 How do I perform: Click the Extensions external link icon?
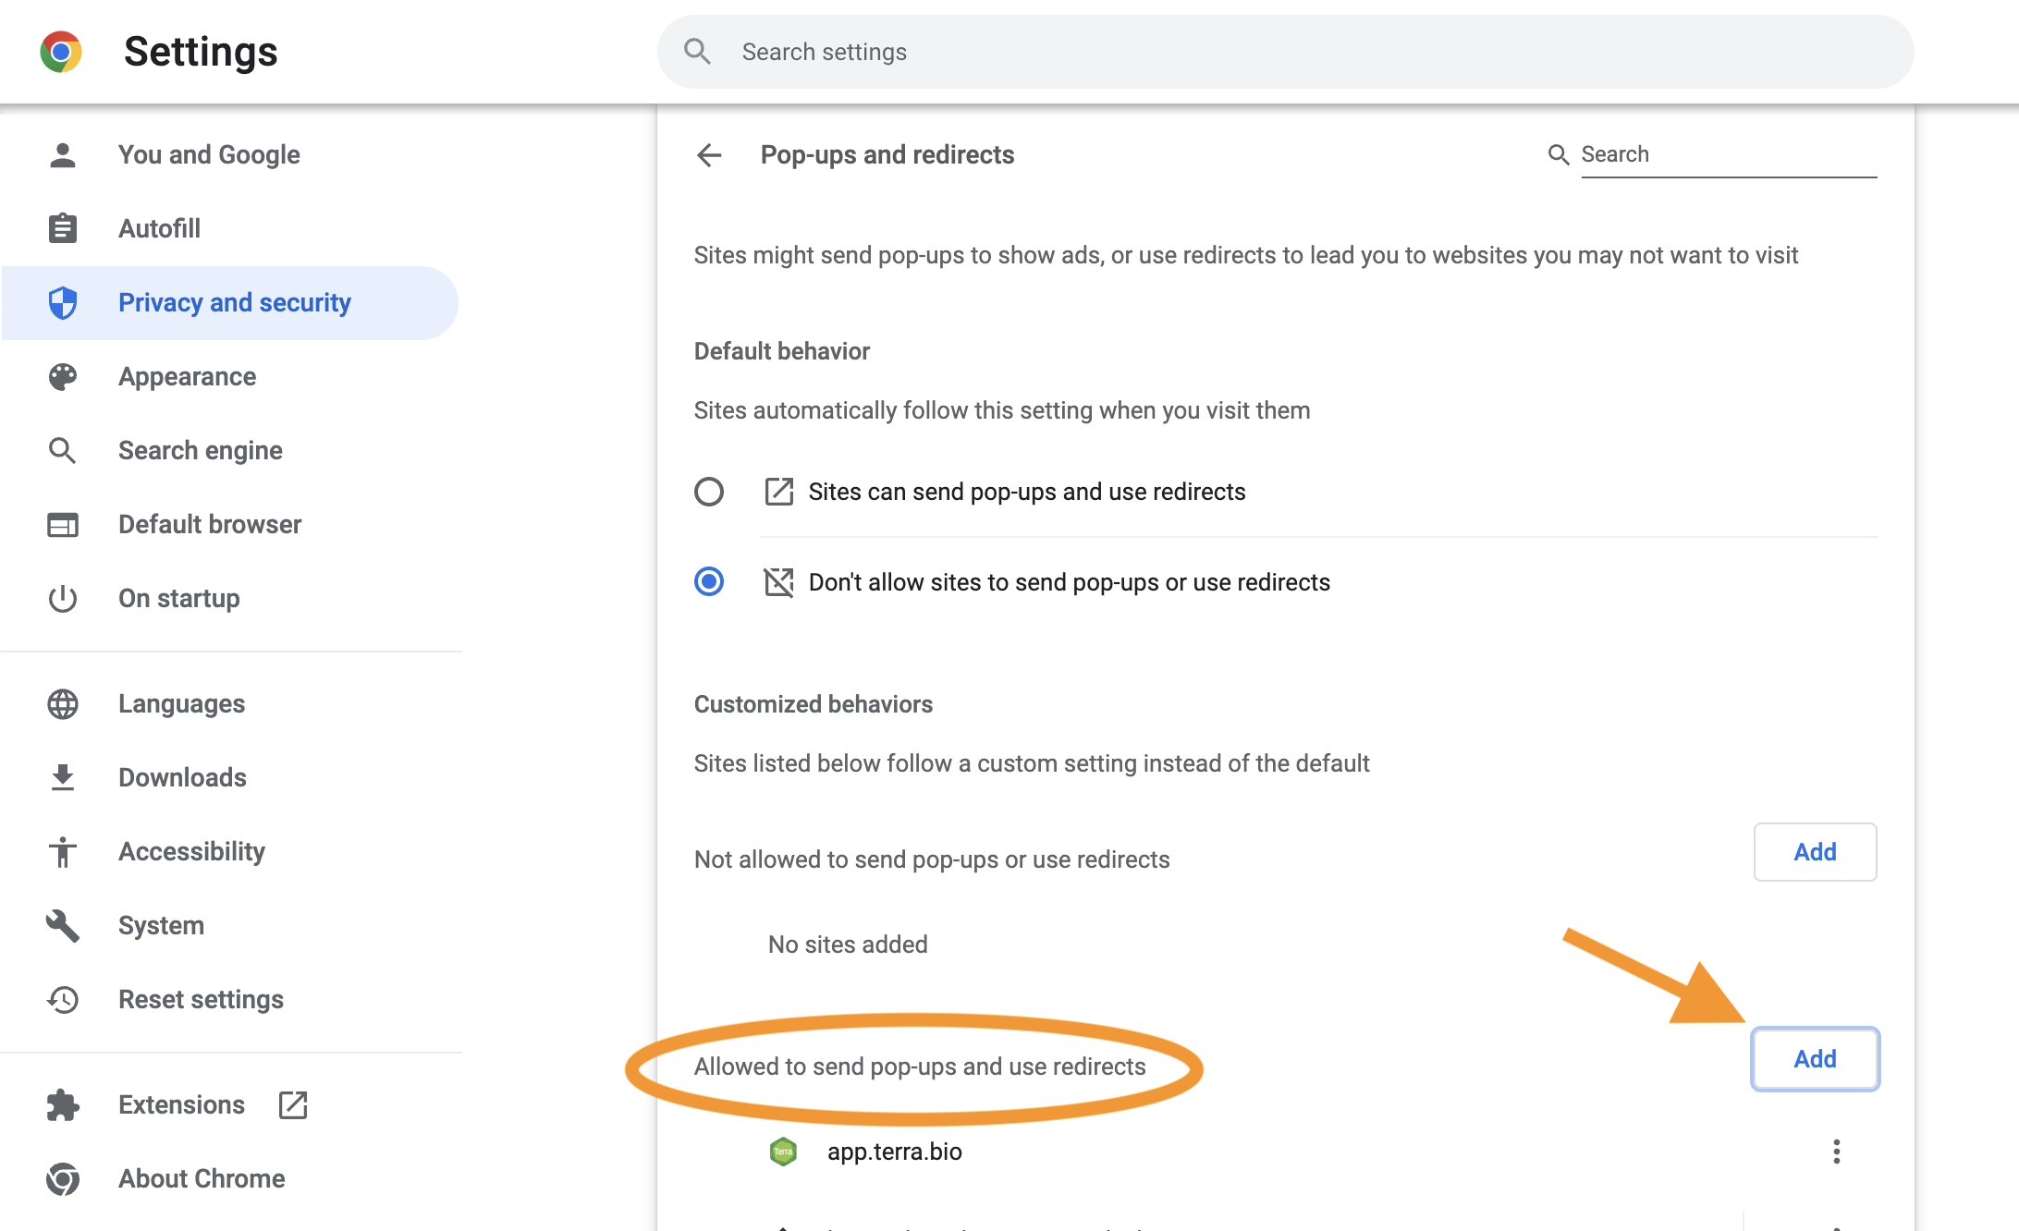click(293, 1105)
